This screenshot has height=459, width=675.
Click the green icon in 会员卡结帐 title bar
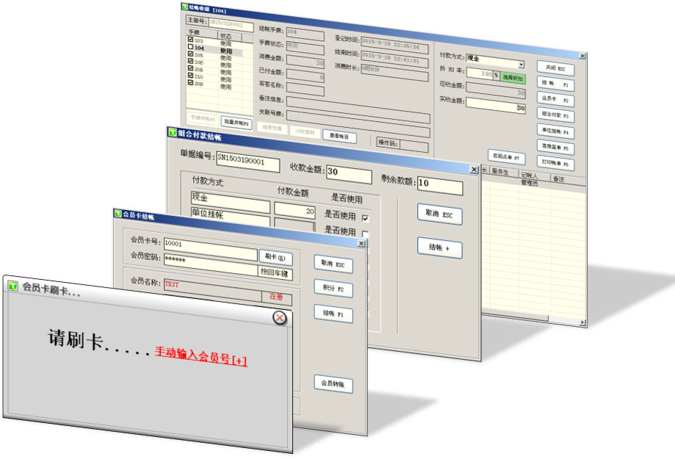coord(118,214)
